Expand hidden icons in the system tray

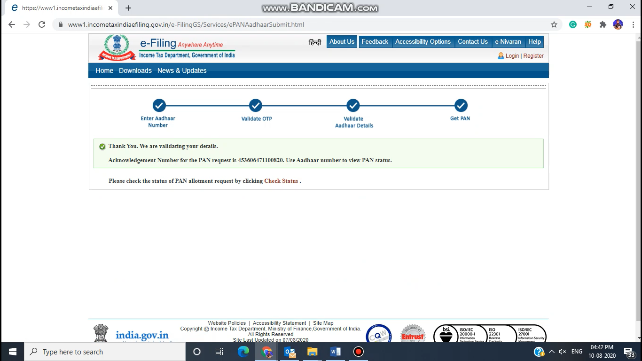551,351
